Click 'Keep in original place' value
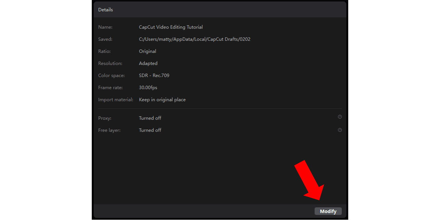Viewport: 440px width, 220px height. coord(162,100)
